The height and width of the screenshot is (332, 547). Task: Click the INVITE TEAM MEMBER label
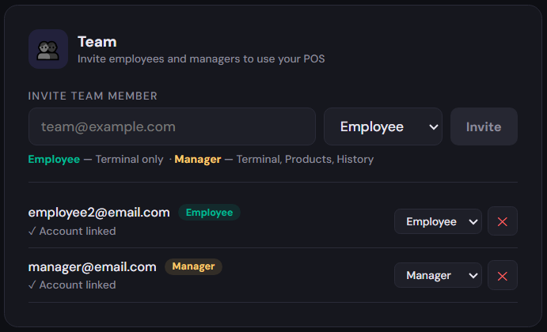93,96
